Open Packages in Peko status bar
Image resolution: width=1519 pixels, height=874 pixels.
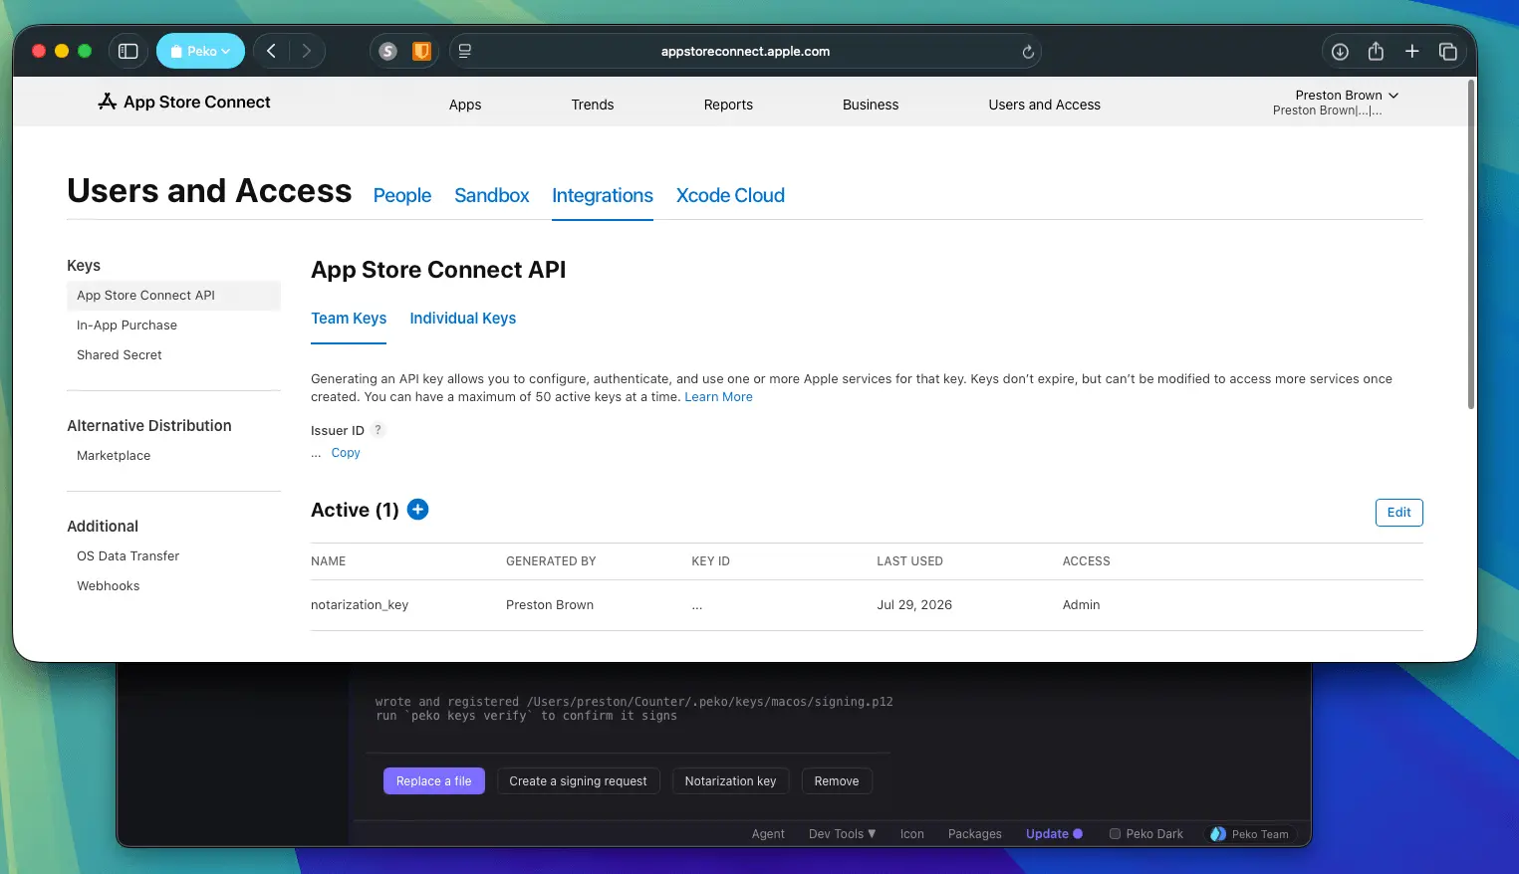[975, 834]
